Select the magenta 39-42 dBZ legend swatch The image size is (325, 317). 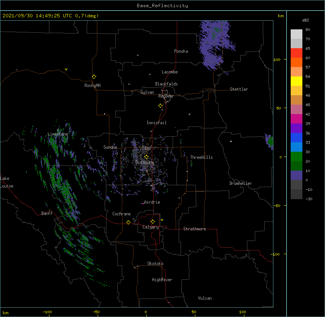point(296,119)
